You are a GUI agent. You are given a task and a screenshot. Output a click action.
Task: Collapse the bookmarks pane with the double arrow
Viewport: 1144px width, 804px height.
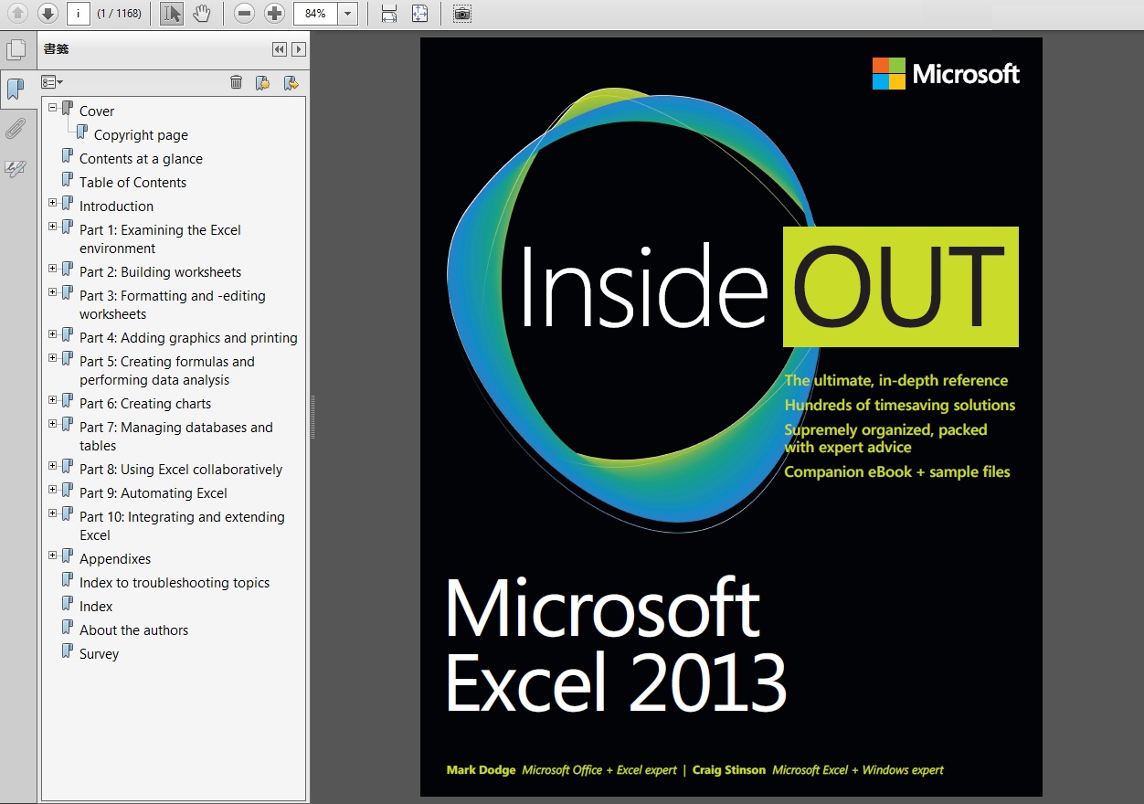point(280,49)
